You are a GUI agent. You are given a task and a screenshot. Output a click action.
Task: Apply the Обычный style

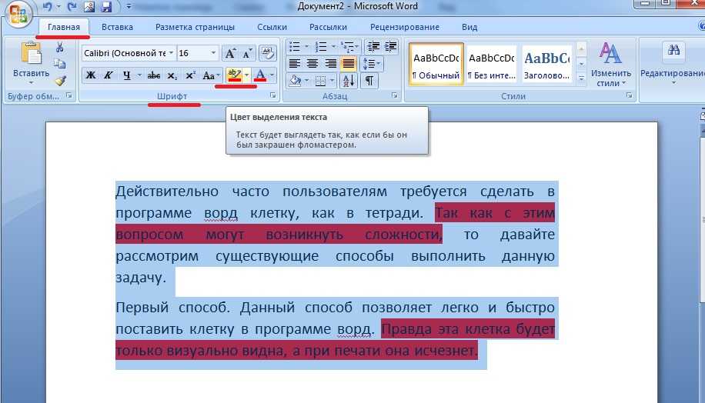(x=436, y=64)
